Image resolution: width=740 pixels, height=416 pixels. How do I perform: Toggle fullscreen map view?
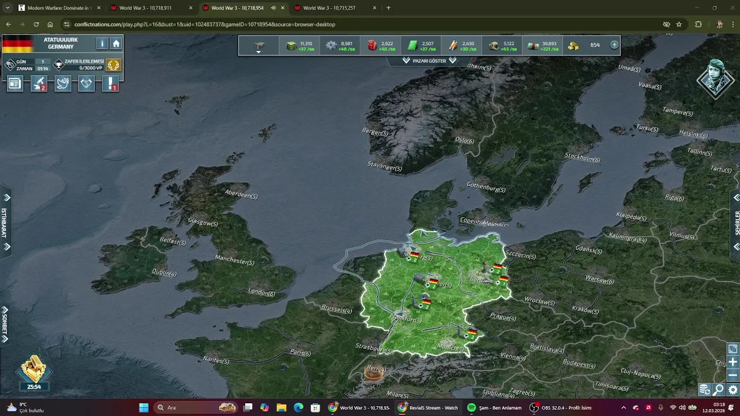(x=732, y=349)
